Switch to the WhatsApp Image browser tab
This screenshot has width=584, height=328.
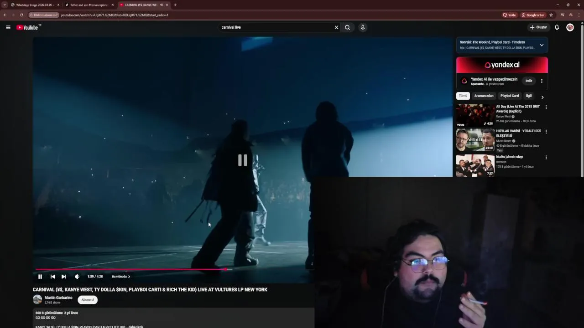35,5
